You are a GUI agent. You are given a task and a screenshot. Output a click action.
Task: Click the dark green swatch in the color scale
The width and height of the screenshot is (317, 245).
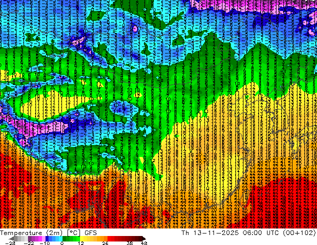pos(64,238)
